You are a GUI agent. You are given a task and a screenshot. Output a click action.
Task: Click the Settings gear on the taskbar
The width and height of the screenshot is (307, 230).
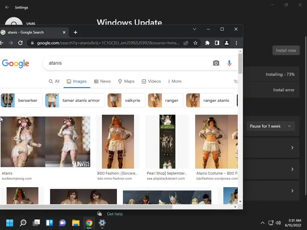click(x=102, y=223)
